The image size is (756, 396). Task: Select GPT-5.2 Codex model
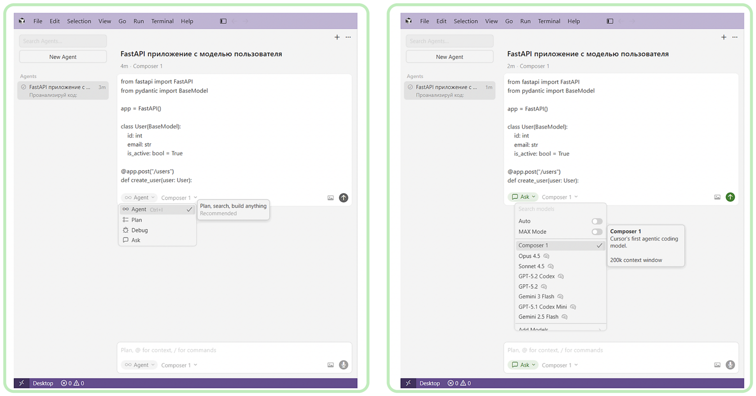pos(560,276)
